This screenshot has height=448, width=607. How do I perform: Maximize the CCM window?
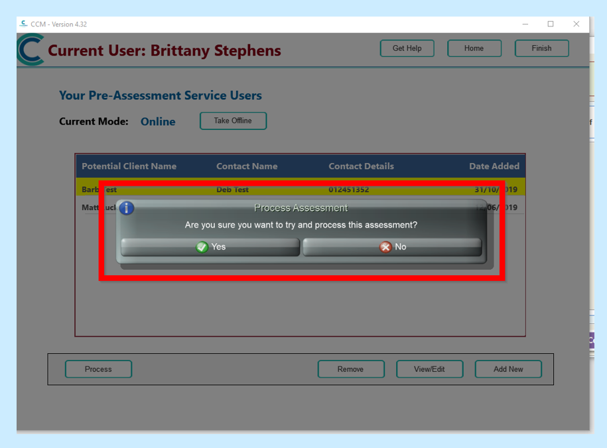click(x=551, y=24)
